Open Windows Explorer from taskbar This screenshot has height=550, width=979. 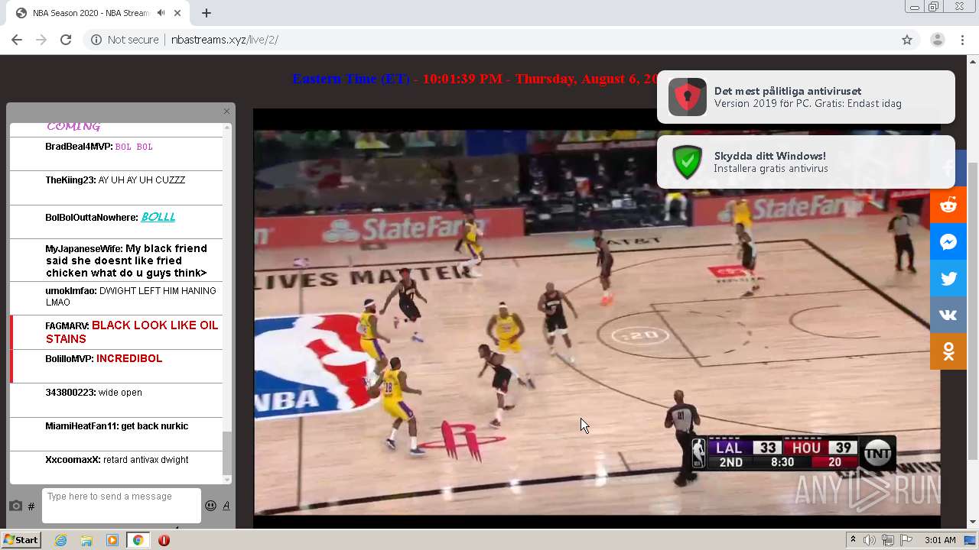coord(86,540)
